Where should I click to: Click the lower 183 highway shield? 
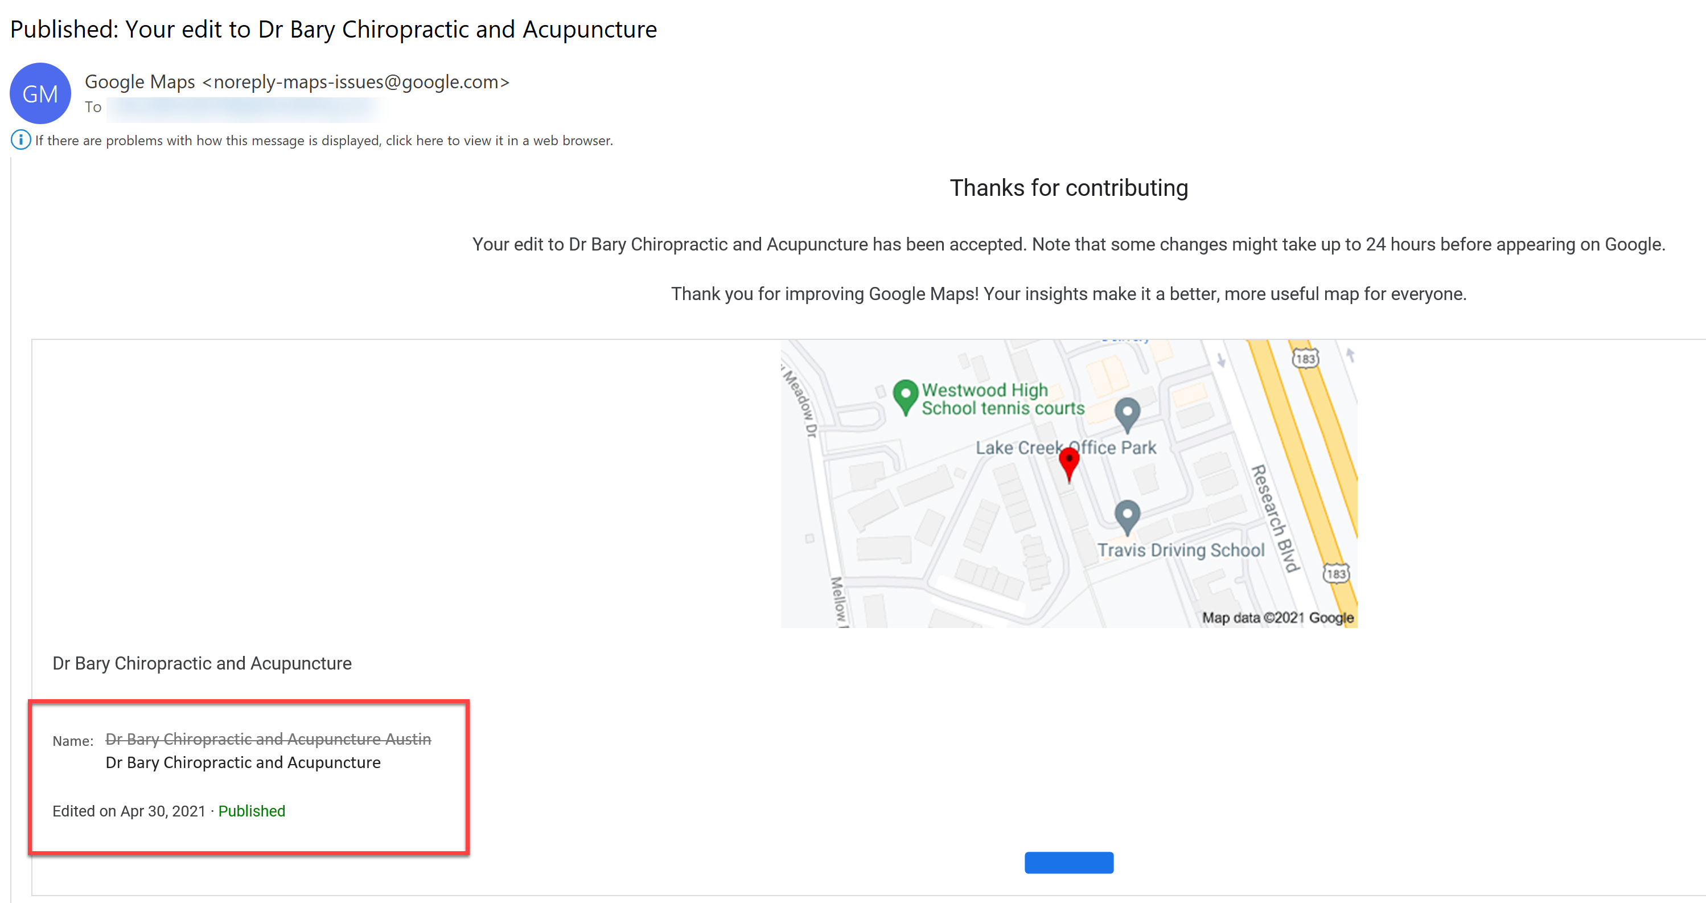(1336, 573)
